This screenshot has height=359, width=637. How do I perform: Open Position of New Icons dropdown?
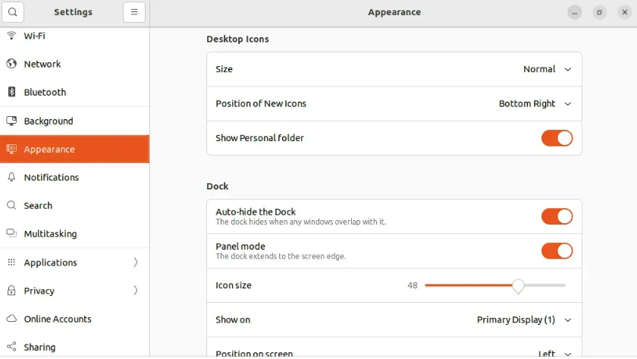tap(535, 104)
